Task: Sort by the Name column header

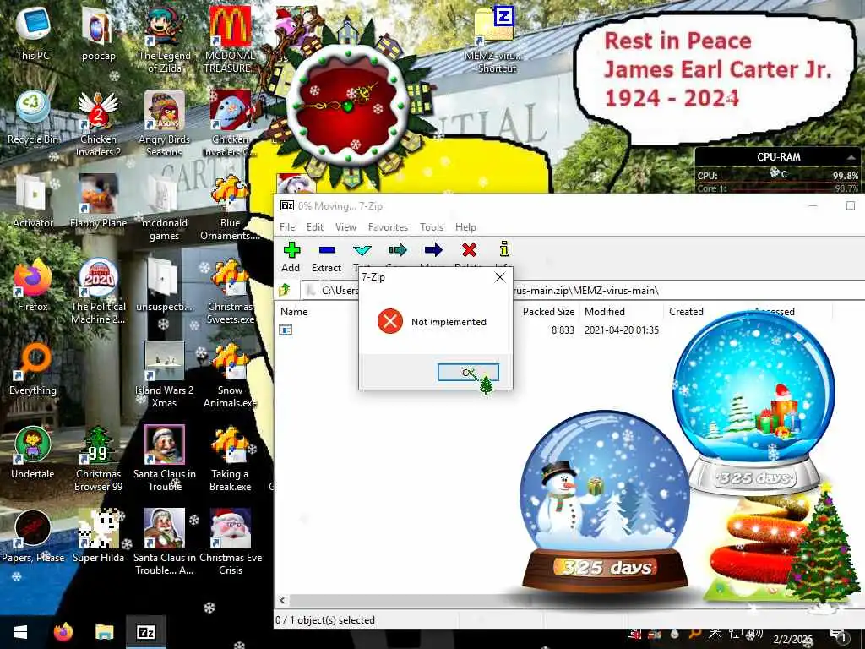Action: click(x=294, y=312)
